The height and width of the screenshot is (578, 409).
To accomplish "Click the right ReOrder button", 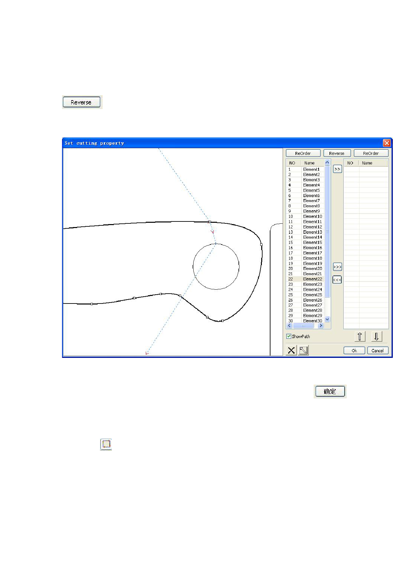I will (x=371, y=153).
